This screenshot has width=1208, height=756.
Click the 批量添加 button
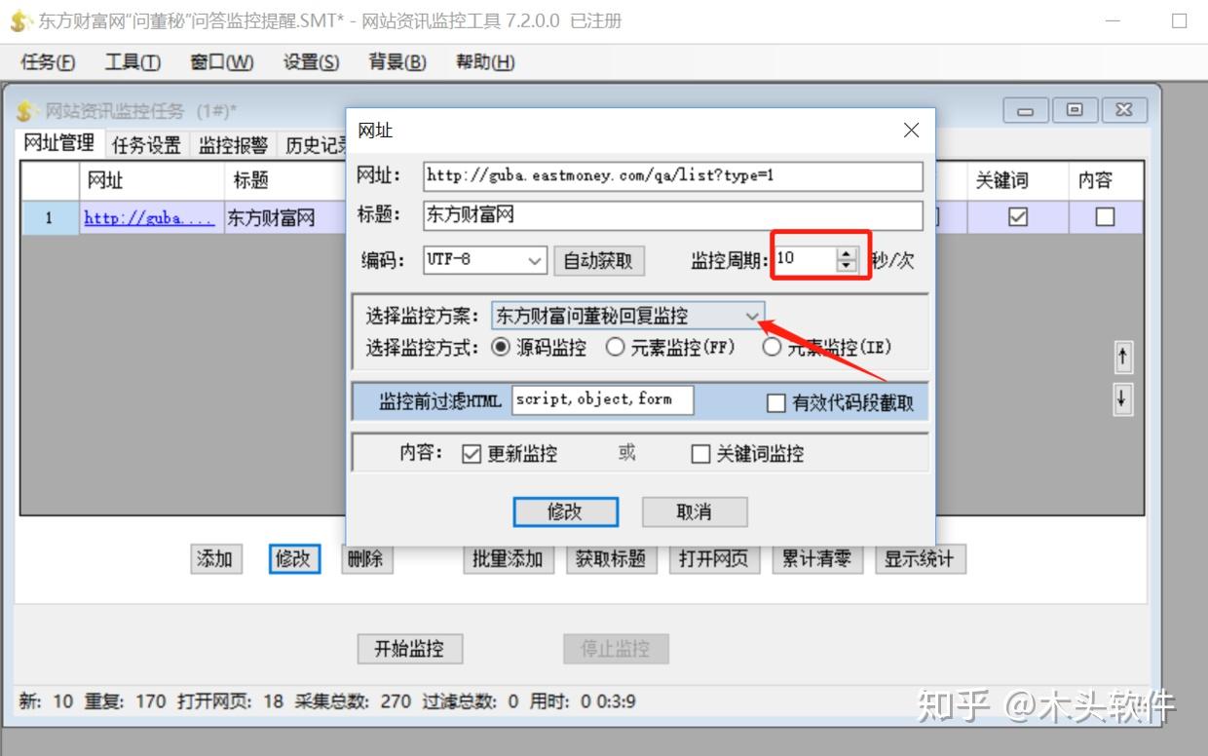[x=508, y=558]
